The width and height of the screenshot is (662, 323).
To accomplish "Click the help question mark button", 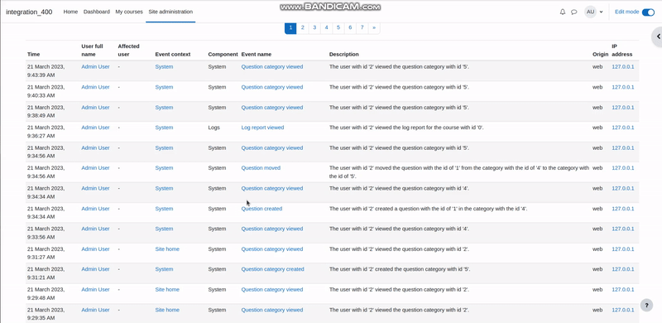I will pyautogui.click(x=646, y=306).
